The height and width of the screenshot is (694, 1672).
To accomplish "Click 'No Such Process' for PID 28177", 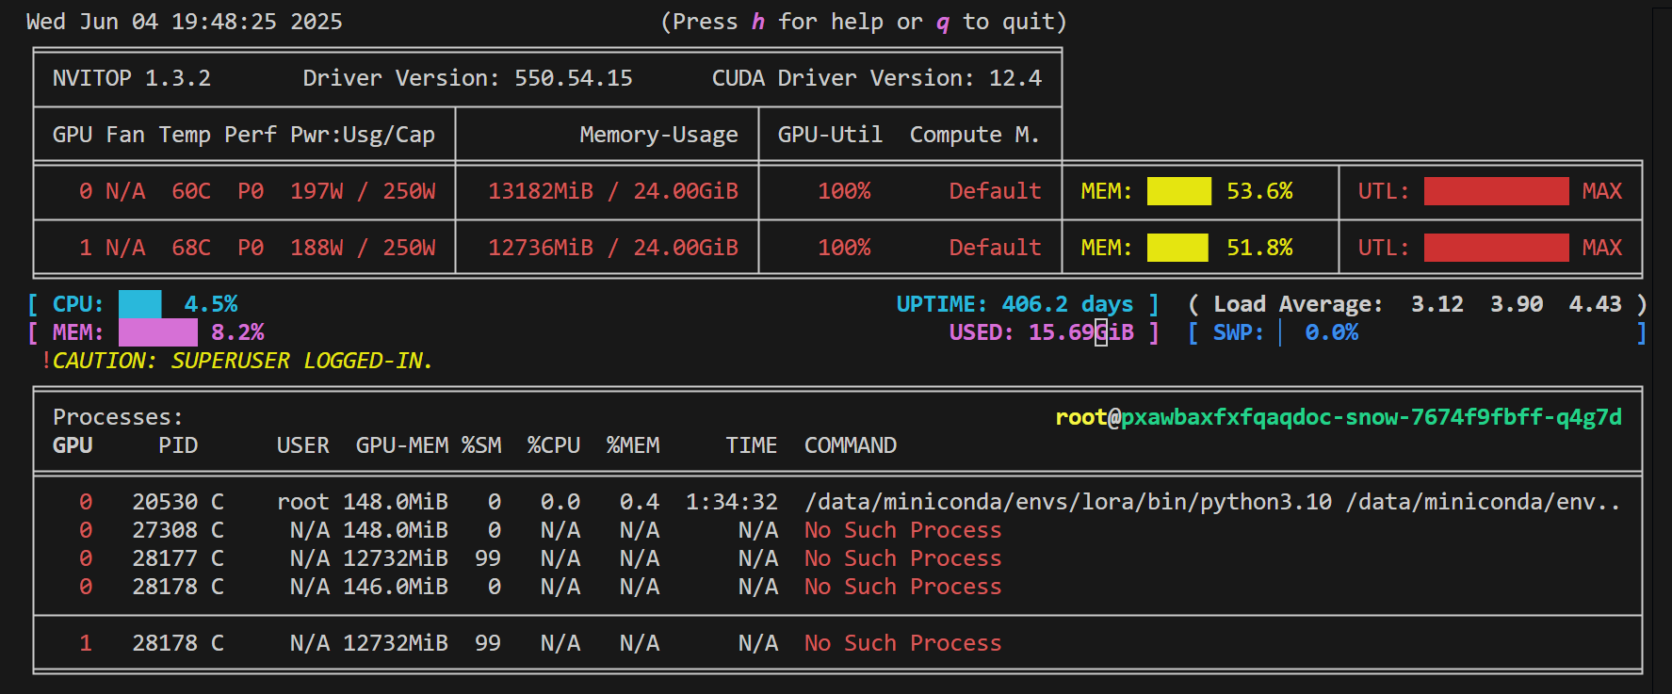I will 903,558.
